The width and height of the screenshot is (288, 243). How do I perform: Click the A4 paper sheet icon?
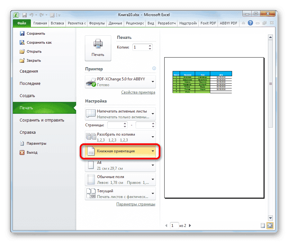tap(90, 165)
